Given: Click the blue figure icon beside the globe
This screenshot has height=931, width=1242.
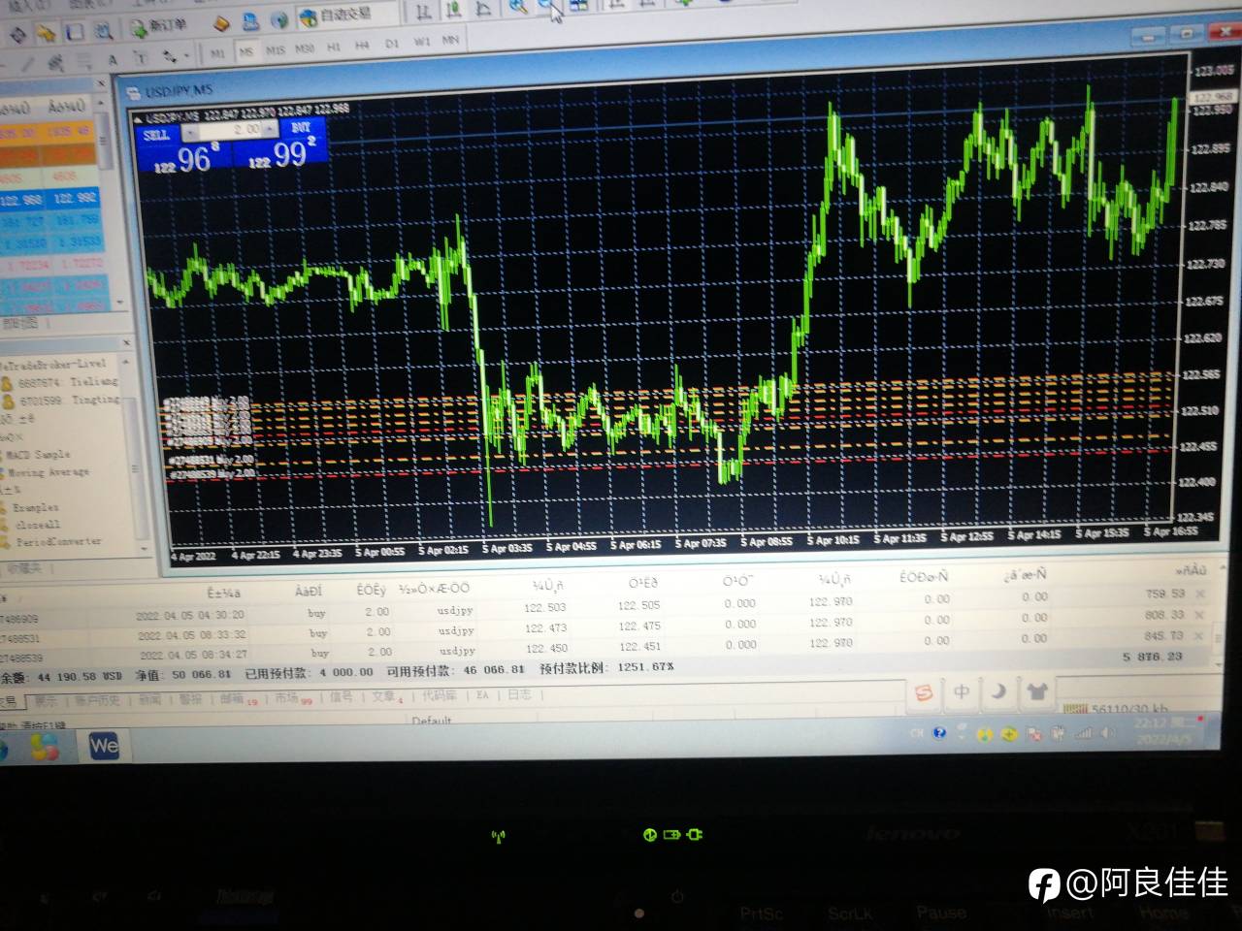Looking at the screenshot, I should point(250,21).
